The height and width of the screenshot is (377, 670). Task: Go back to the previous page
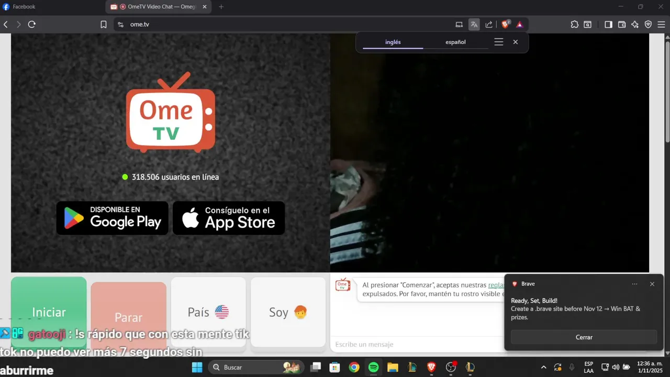(x=6, y=25)
